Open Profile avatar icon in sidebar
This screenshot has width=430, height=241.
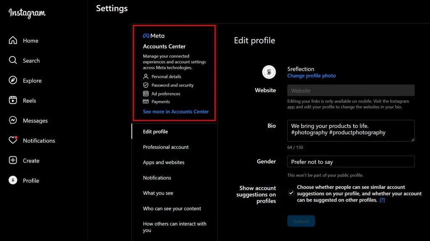click(13, 180)
